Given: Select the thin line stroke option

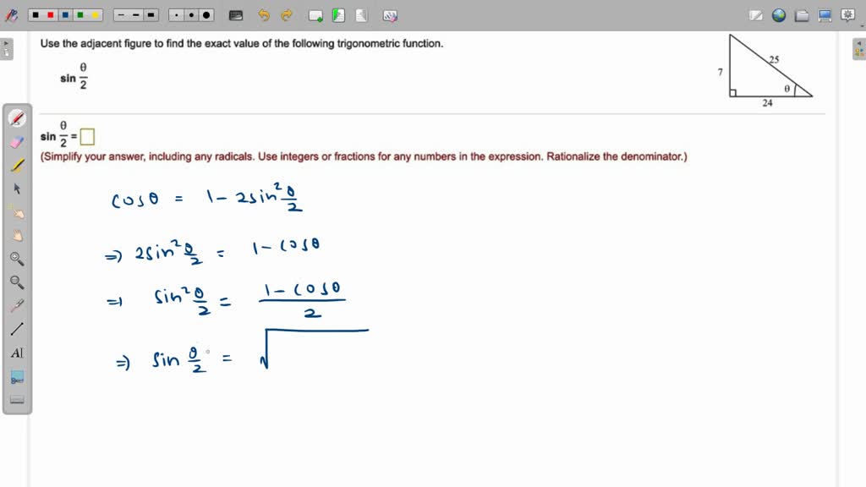Looking at the screenshot, I should coord(121,14).
